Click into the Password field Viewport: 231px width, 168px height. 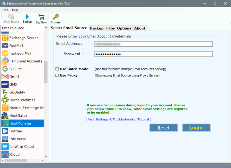153,54
